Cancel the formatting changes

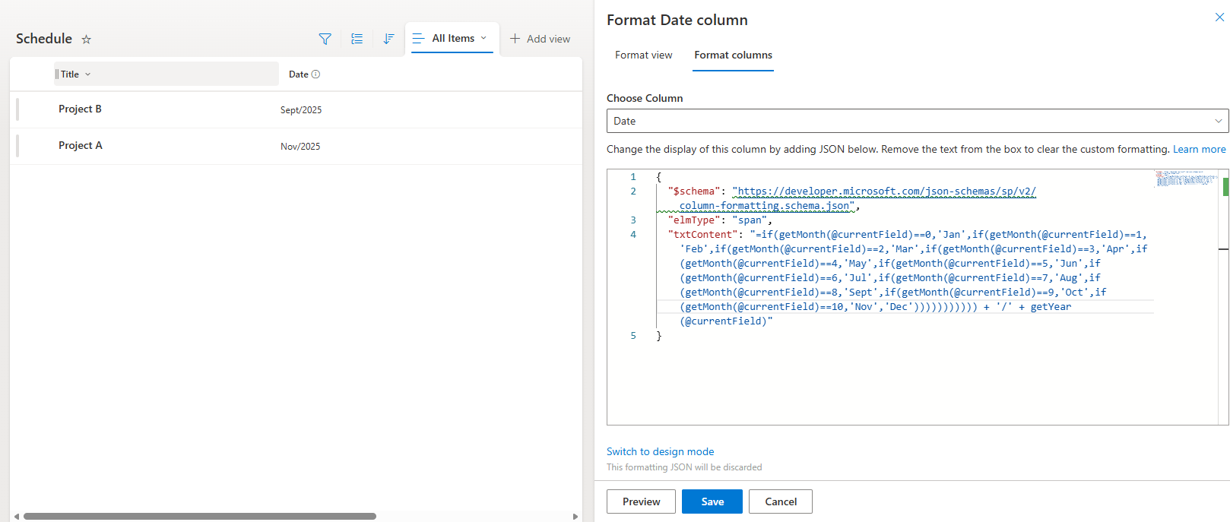(x=780, y=501)
